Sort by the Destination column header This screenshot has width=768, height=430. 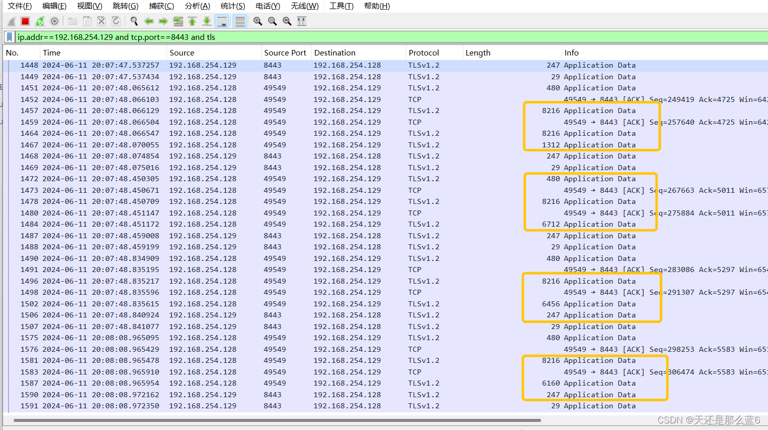coord(358,53)
